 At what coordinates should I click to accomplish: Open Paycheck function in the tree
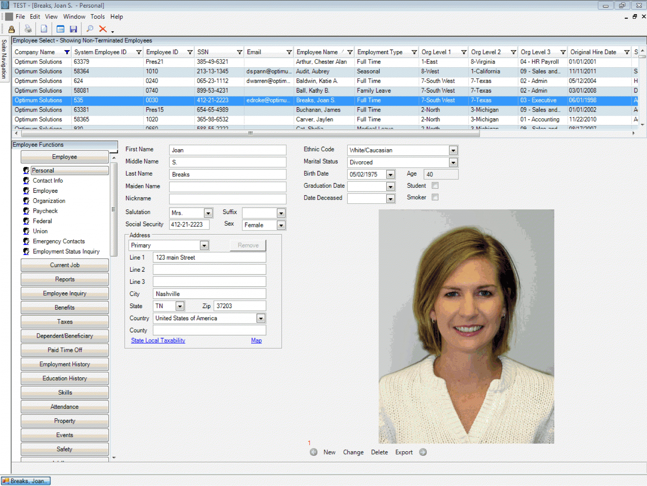[45, 211]
